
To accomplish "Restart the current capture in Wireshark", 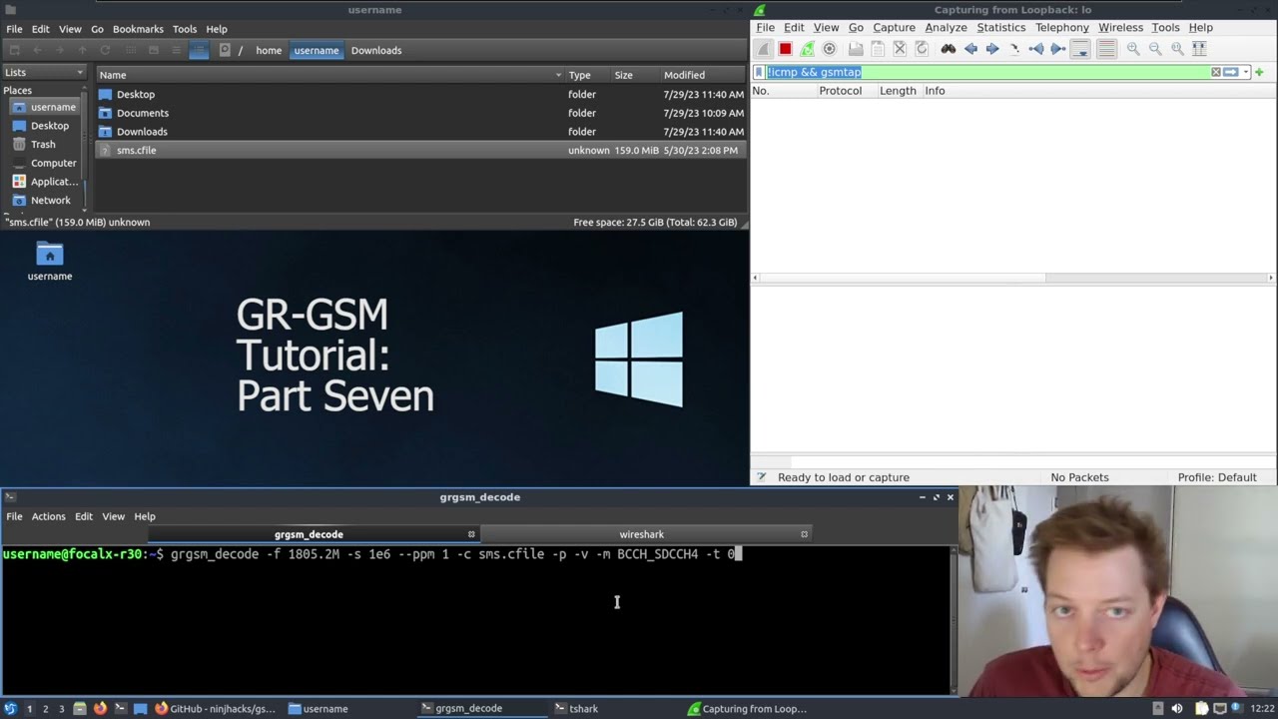I will coord(807,49).
